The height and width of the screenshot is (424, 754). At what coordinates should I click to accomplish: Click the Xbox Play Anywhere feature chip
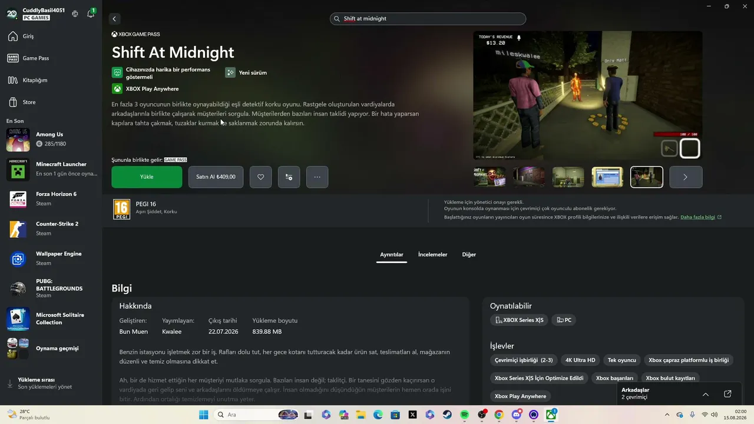click(520, 396)
